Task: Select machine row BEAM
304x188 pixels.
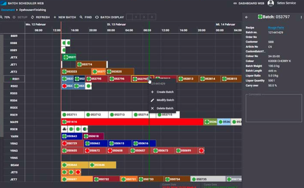Action: click(15, 165)
